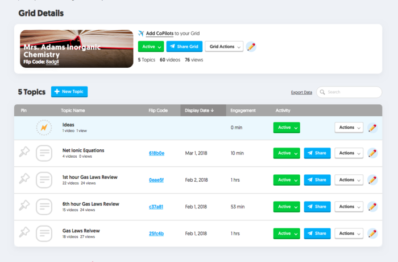Image resolution: width=398 pixels, height=262 pixels.
Task: Open the grid's Active status dropdown
Action: [151, 47]
